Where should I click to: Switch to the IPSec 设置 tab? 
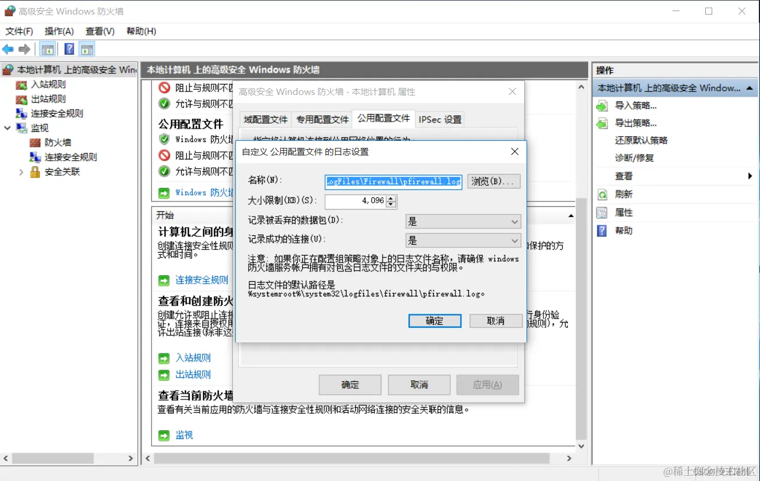coord(440,119)
